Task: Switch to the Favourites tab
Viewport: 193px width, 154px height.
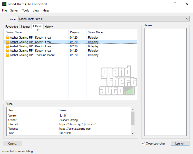Action: click(12, 27)
